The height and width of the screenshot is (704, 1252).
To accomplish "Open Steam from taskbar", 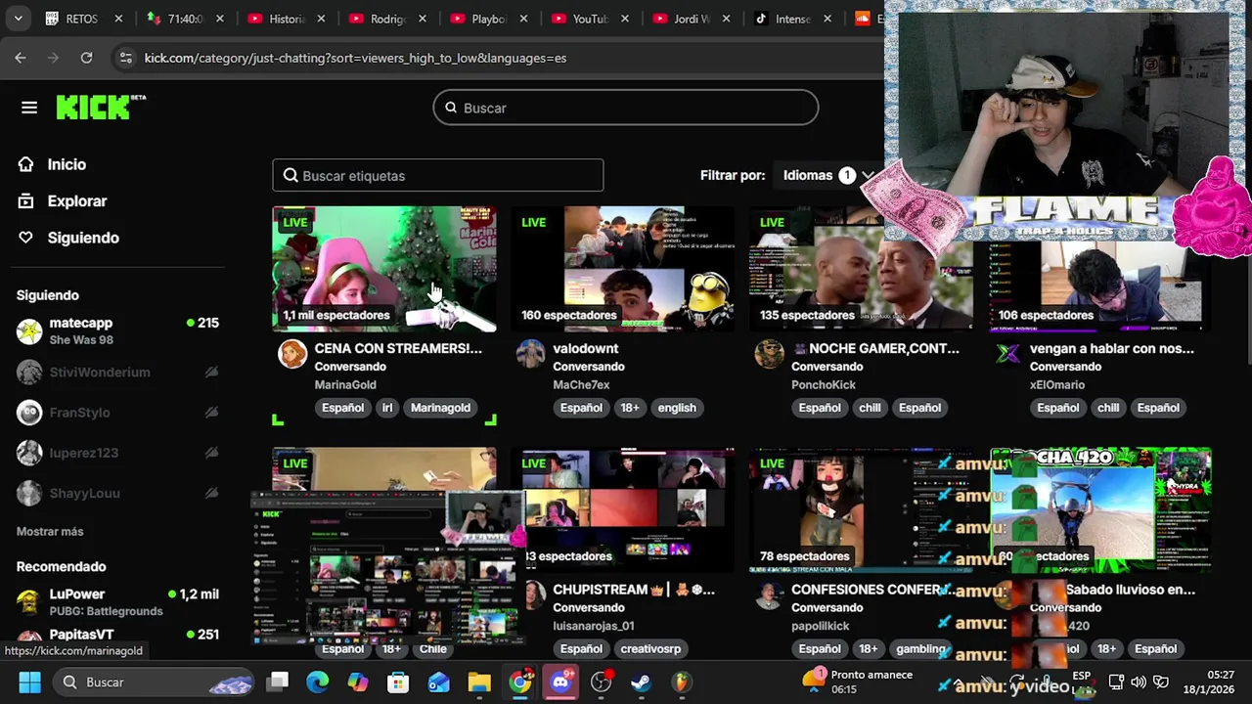I will (641, 682).
